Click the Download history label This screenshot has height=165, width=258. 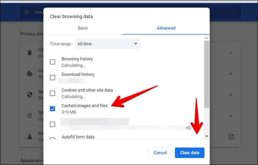(x=78, y=74)
